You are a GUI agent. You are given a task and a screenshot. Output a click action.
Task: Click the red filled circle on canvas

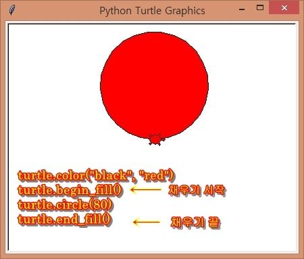tap(154, 85)
